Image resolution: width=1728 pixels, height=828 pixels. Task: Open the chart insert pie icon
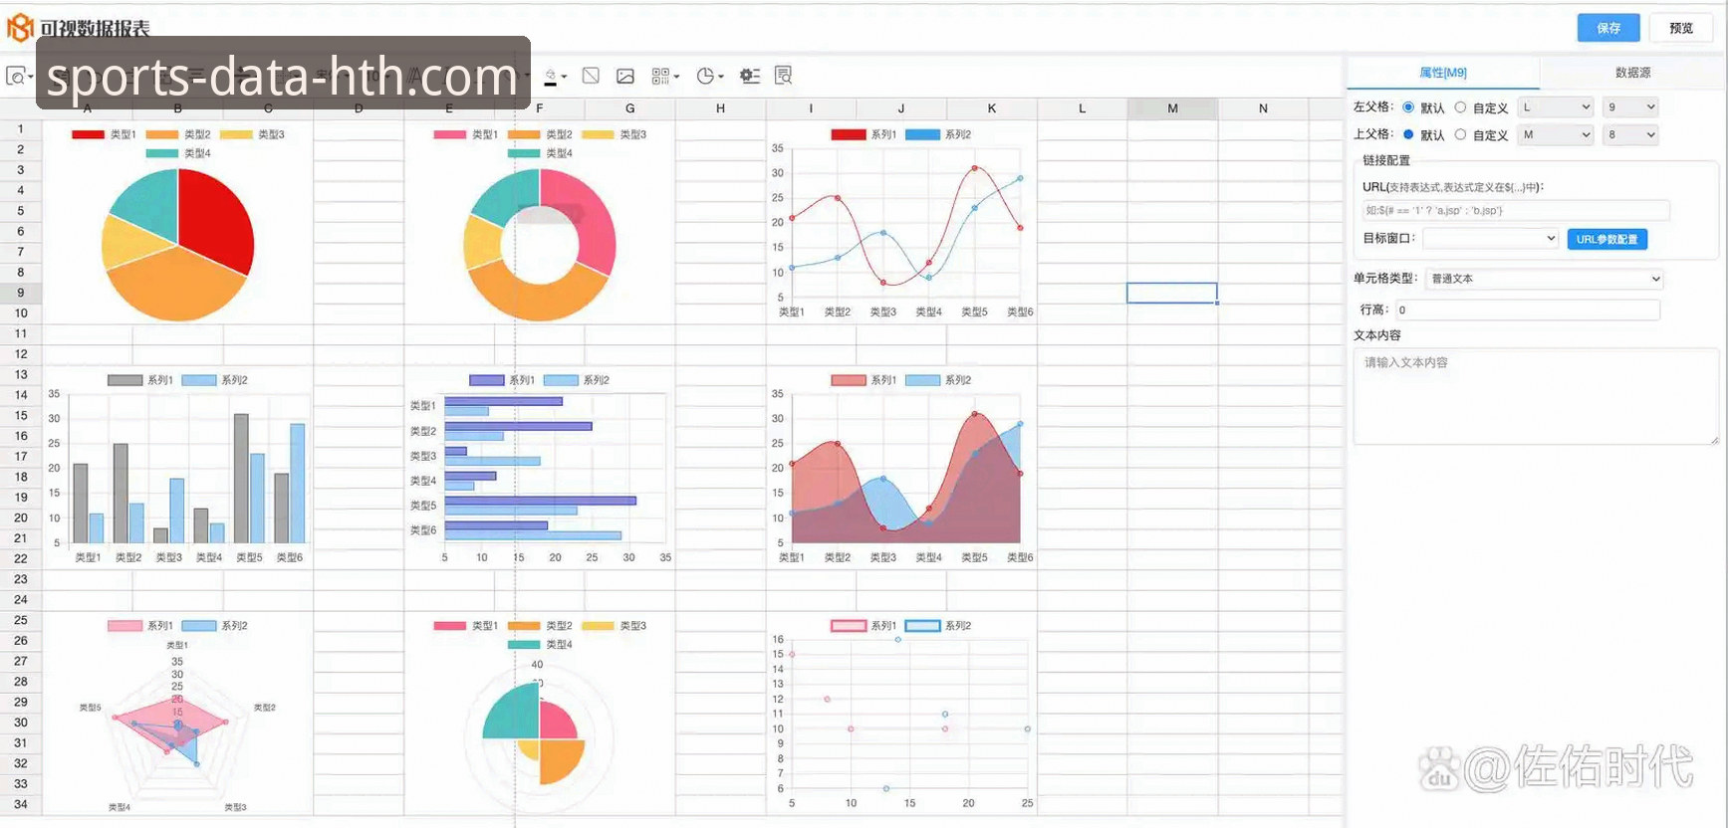707,76
